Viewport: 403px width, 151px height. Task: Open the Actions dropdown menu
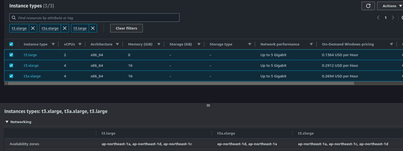pos(390,6)
